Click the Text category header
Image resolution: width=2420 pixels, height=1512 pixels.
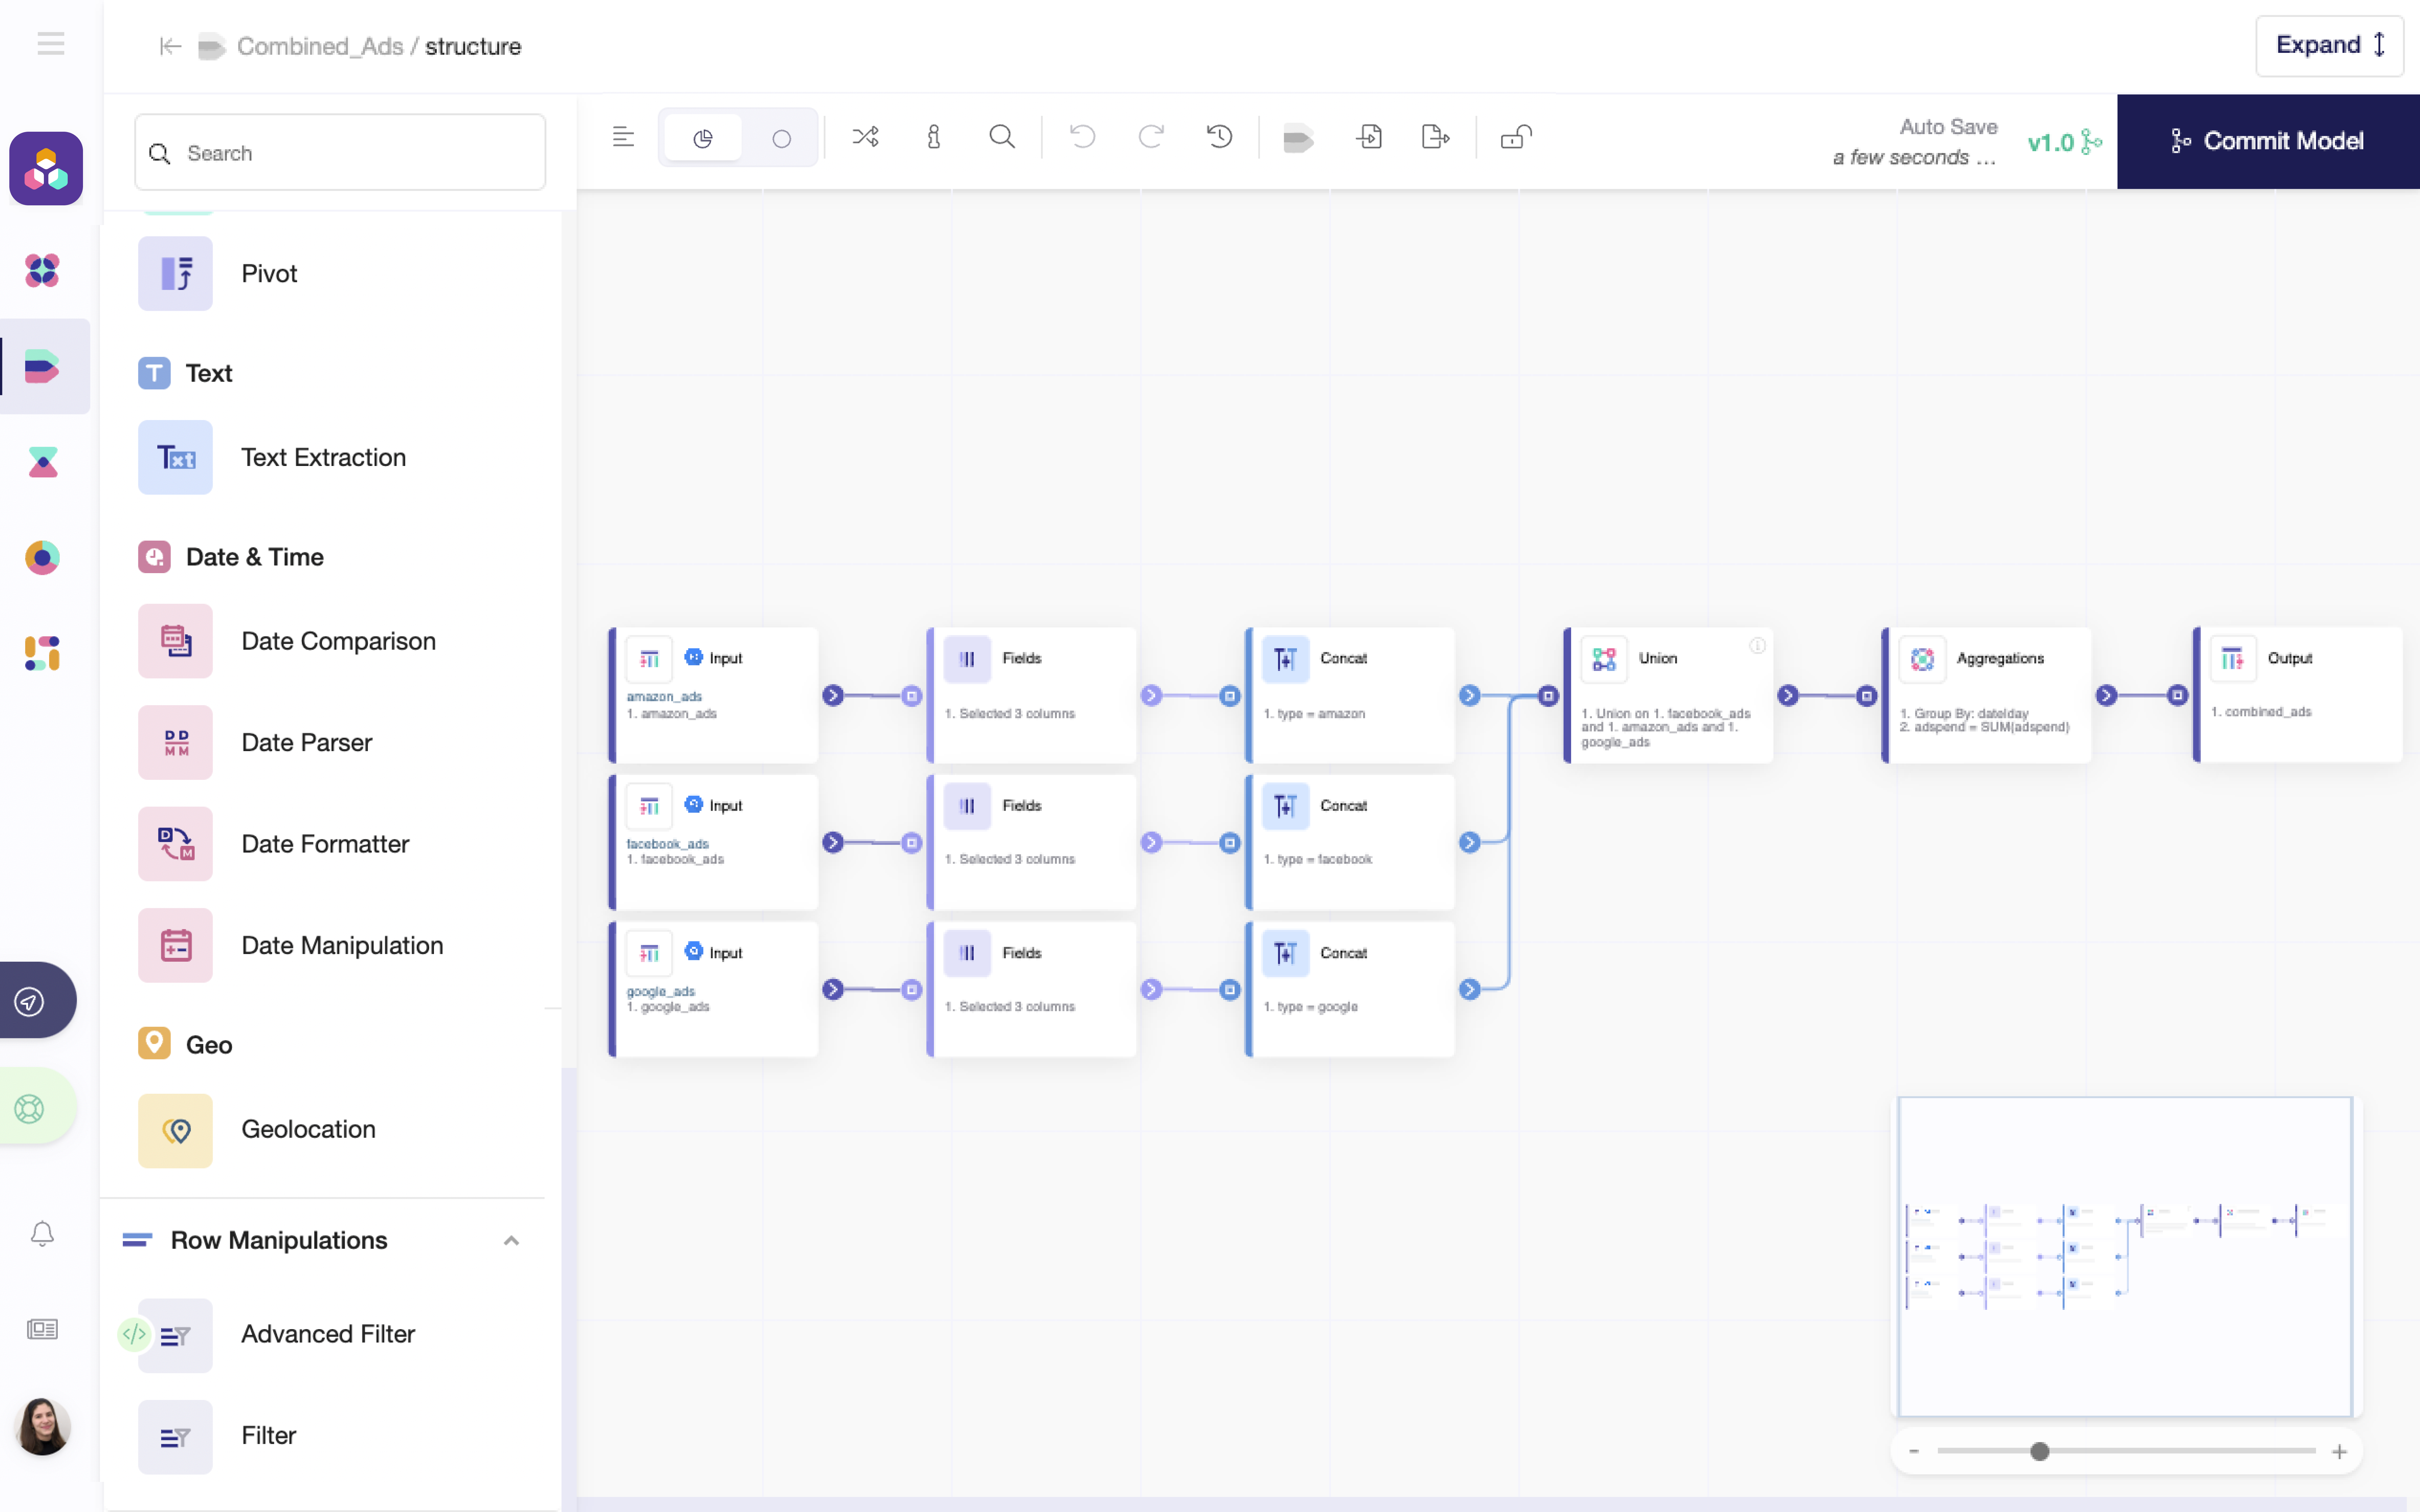pyautogui.click(x=186, y=373)
